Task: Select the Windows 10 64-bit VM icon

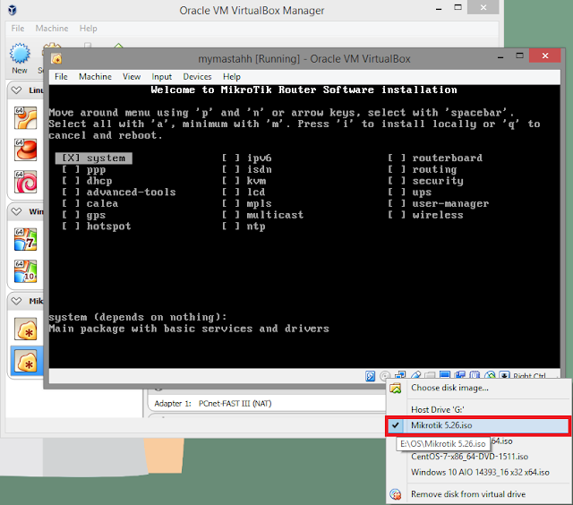Action: click(x=26, y=271)
